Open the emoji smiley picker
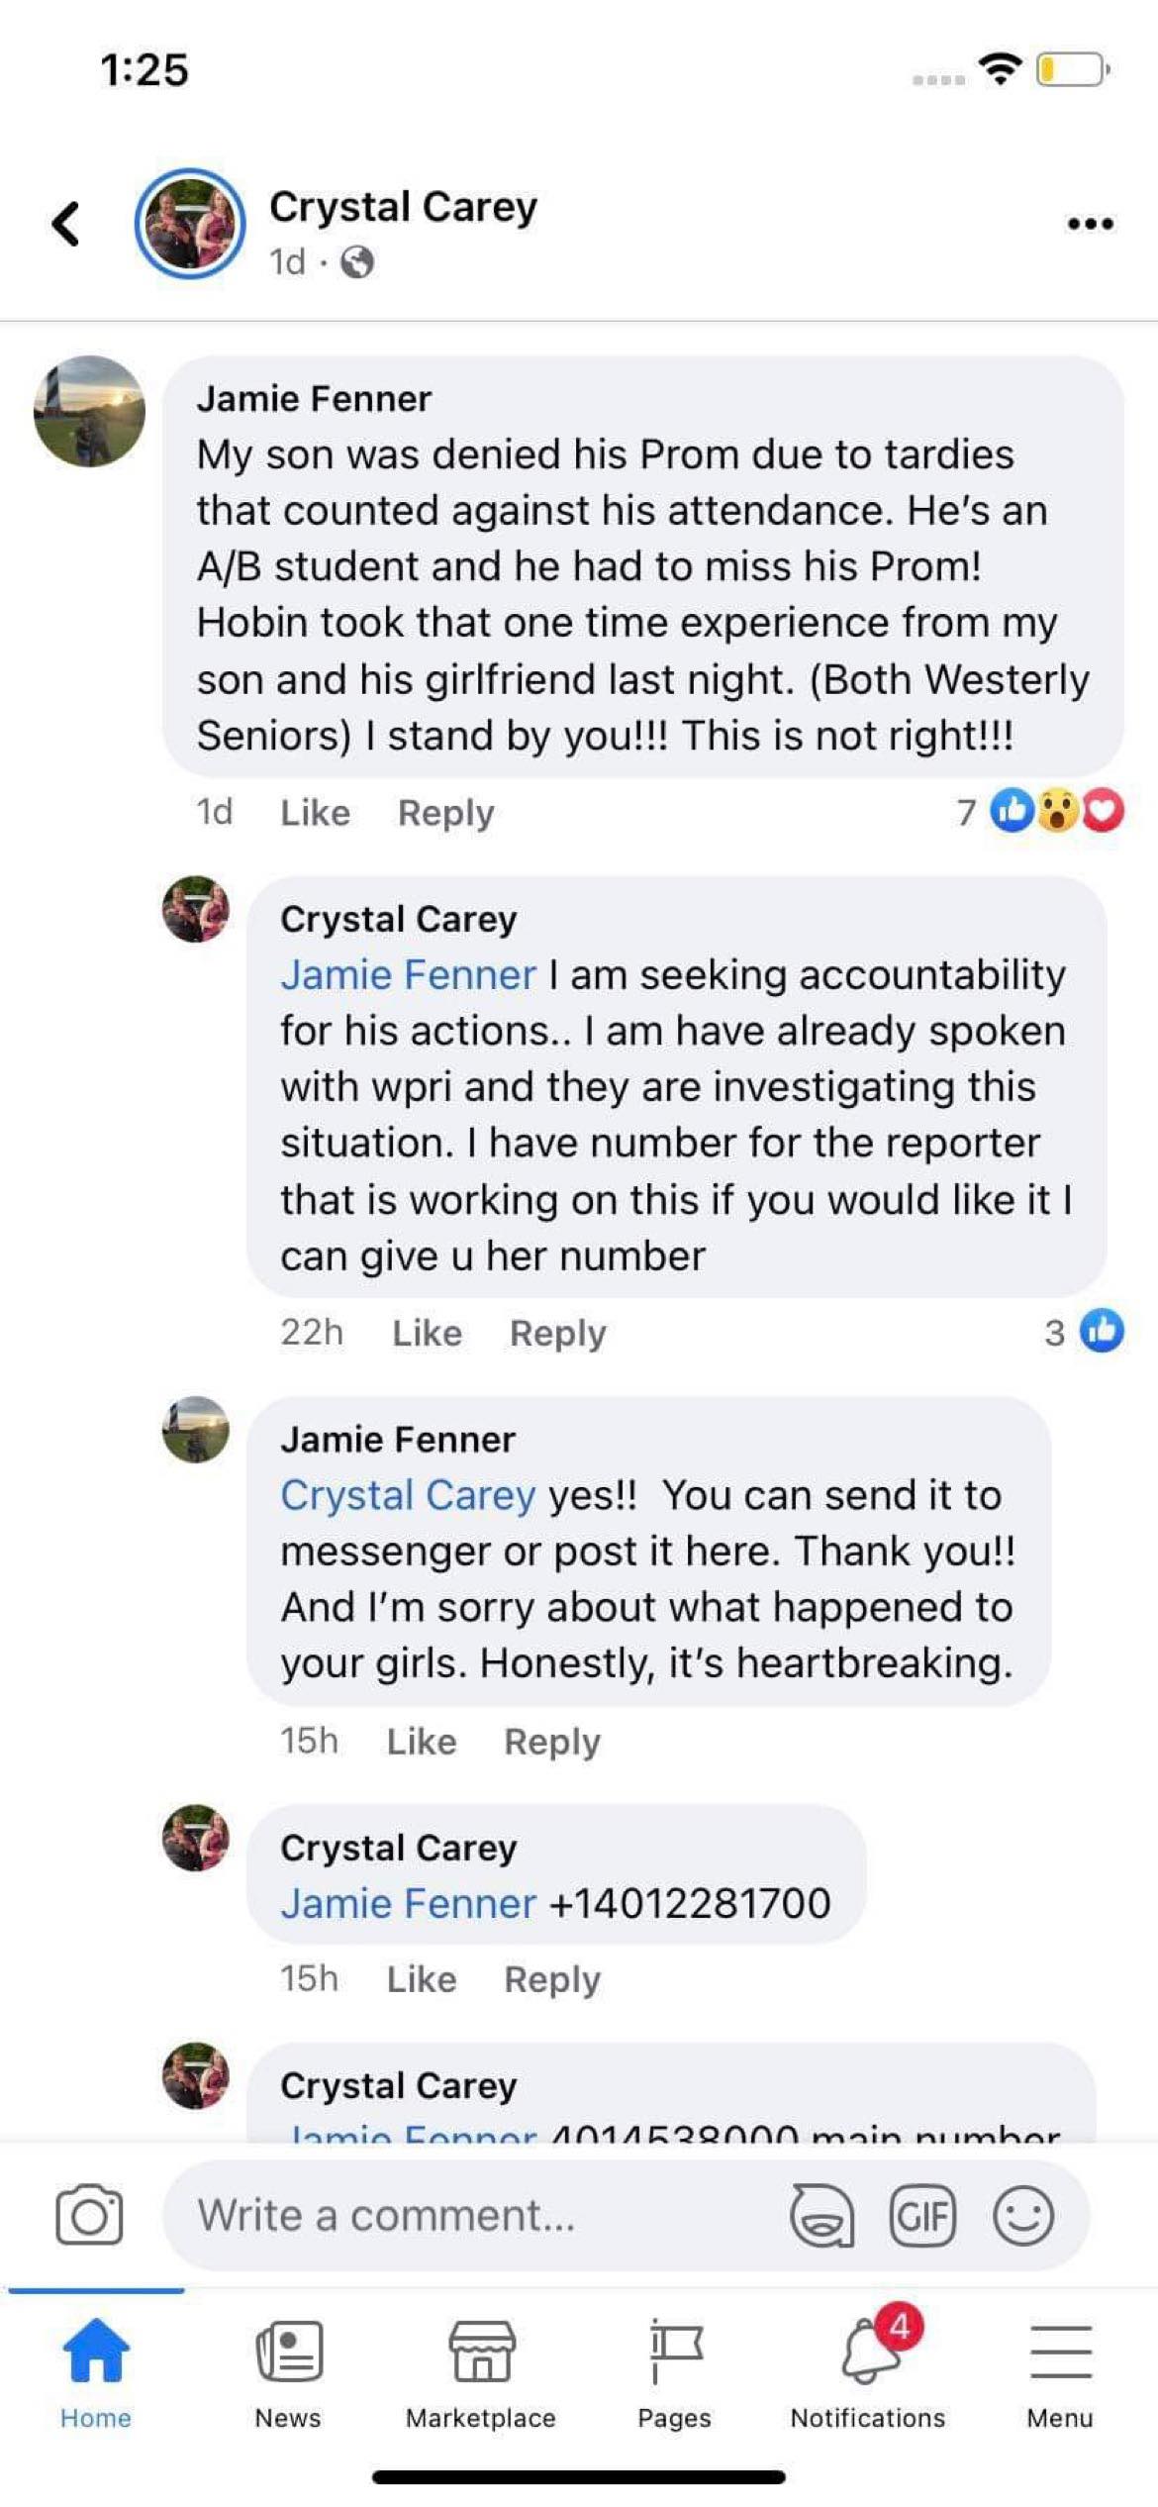 point(1022,2215)
